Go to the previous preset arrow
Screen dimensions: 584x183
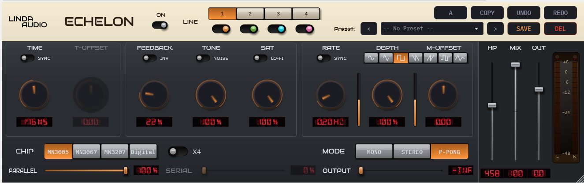[x=368, y=29]
